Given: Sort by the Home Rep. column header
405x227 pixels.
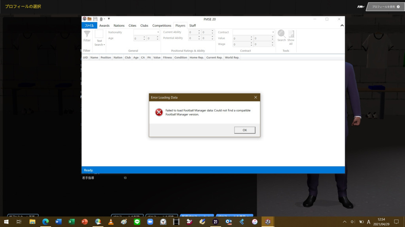Looking at the screenshot, I should tap(197, 58).
